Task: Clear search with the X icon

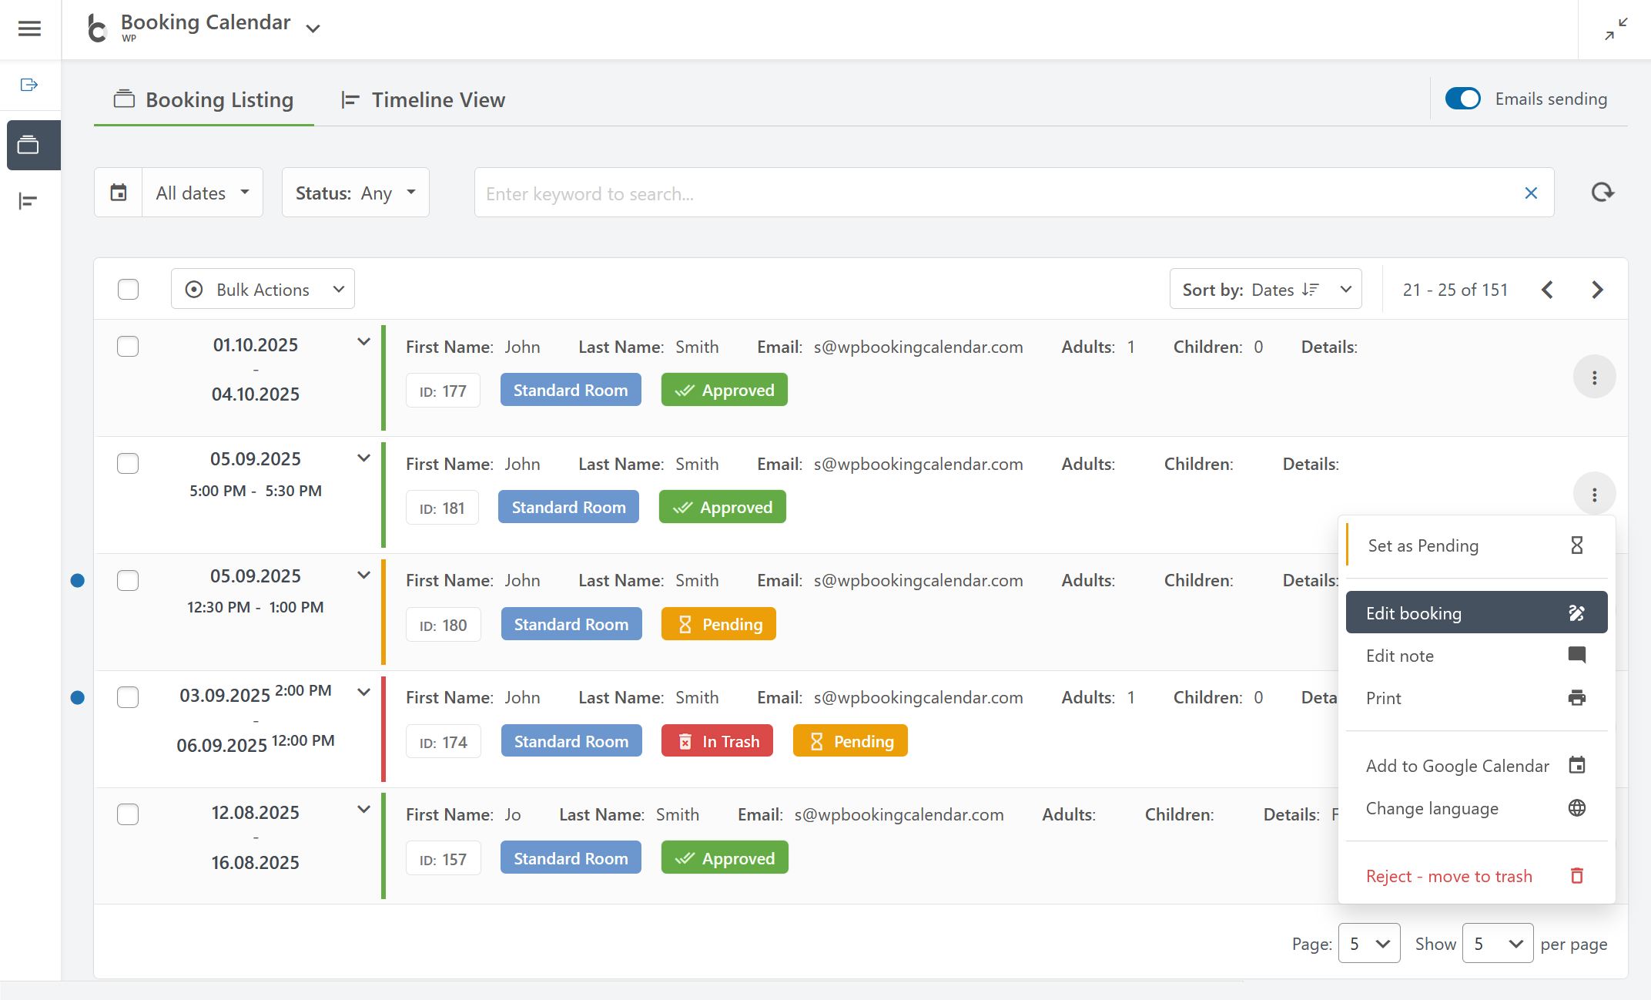Action: pos(1531,193)
